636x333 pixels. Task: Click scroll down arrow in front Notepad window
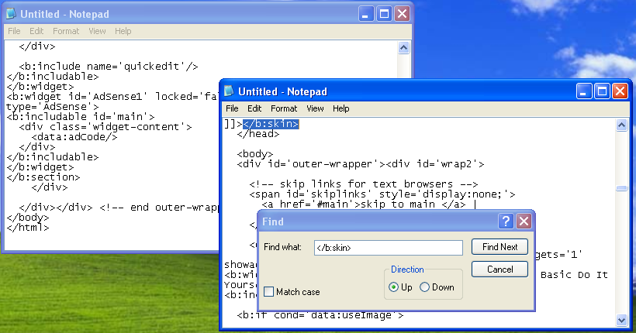621,320
